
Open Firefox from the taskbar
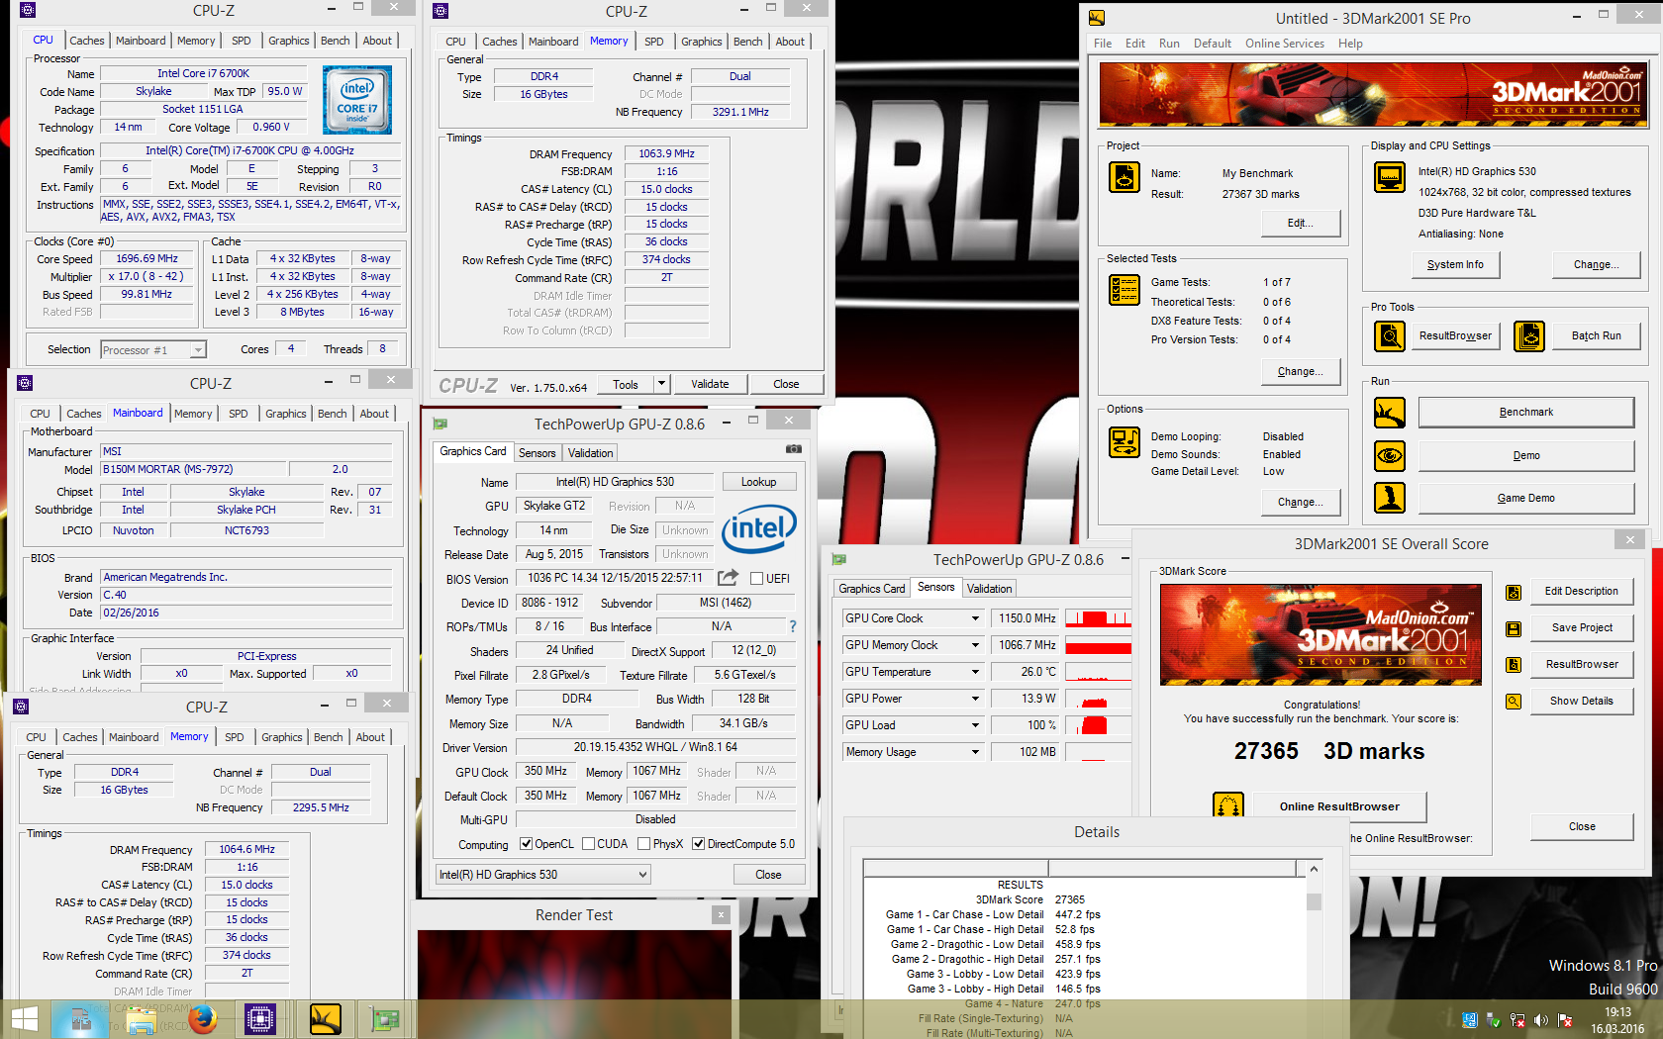click(202, 1018)
